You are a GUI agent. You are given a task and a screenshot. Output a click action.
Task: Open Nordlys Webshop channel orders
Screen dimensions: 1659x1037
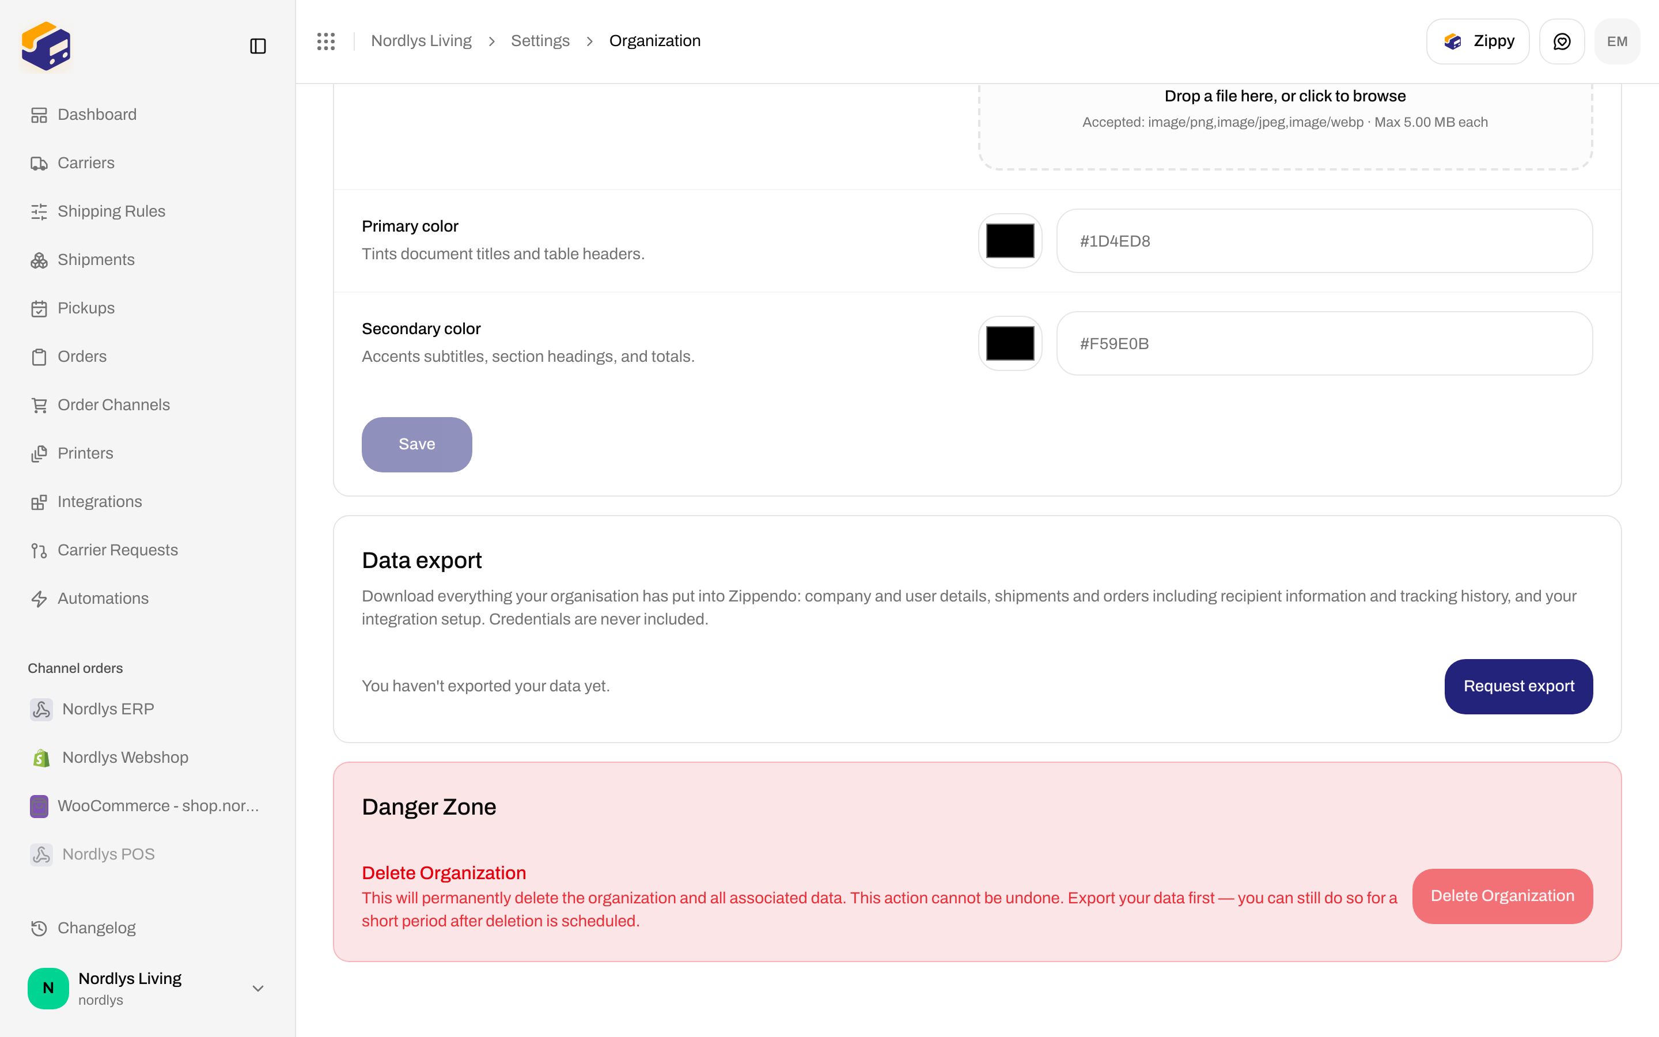(147, 758)
